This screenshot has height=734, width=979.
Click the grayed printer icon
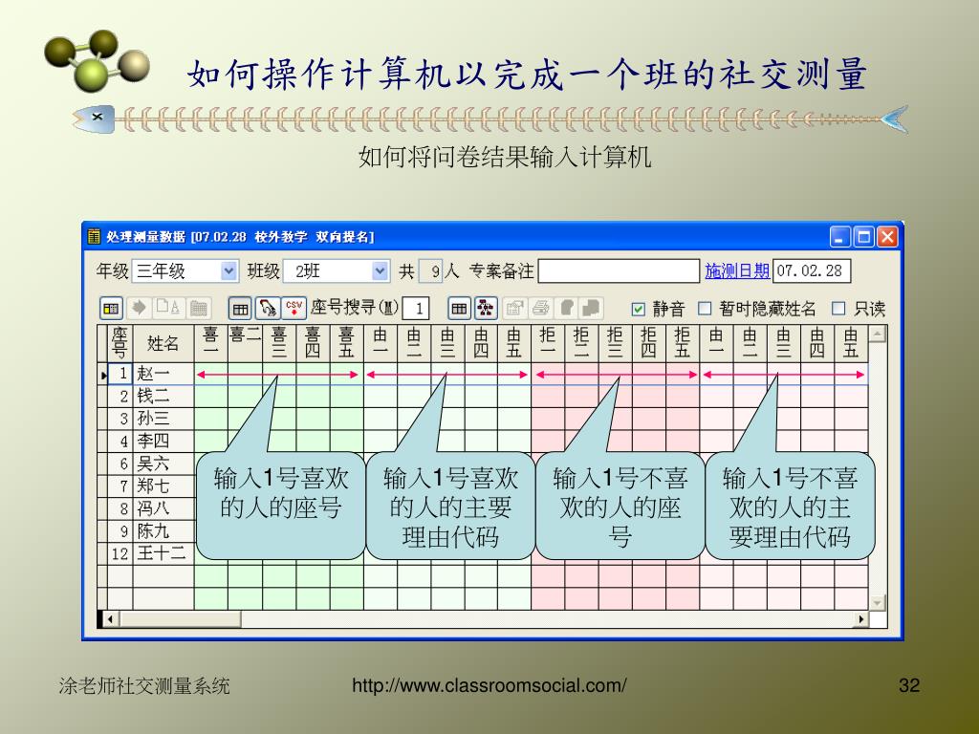point(541,308)
